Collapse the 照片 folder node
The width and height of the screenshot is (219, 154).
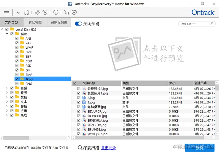(x=7, y=34)
